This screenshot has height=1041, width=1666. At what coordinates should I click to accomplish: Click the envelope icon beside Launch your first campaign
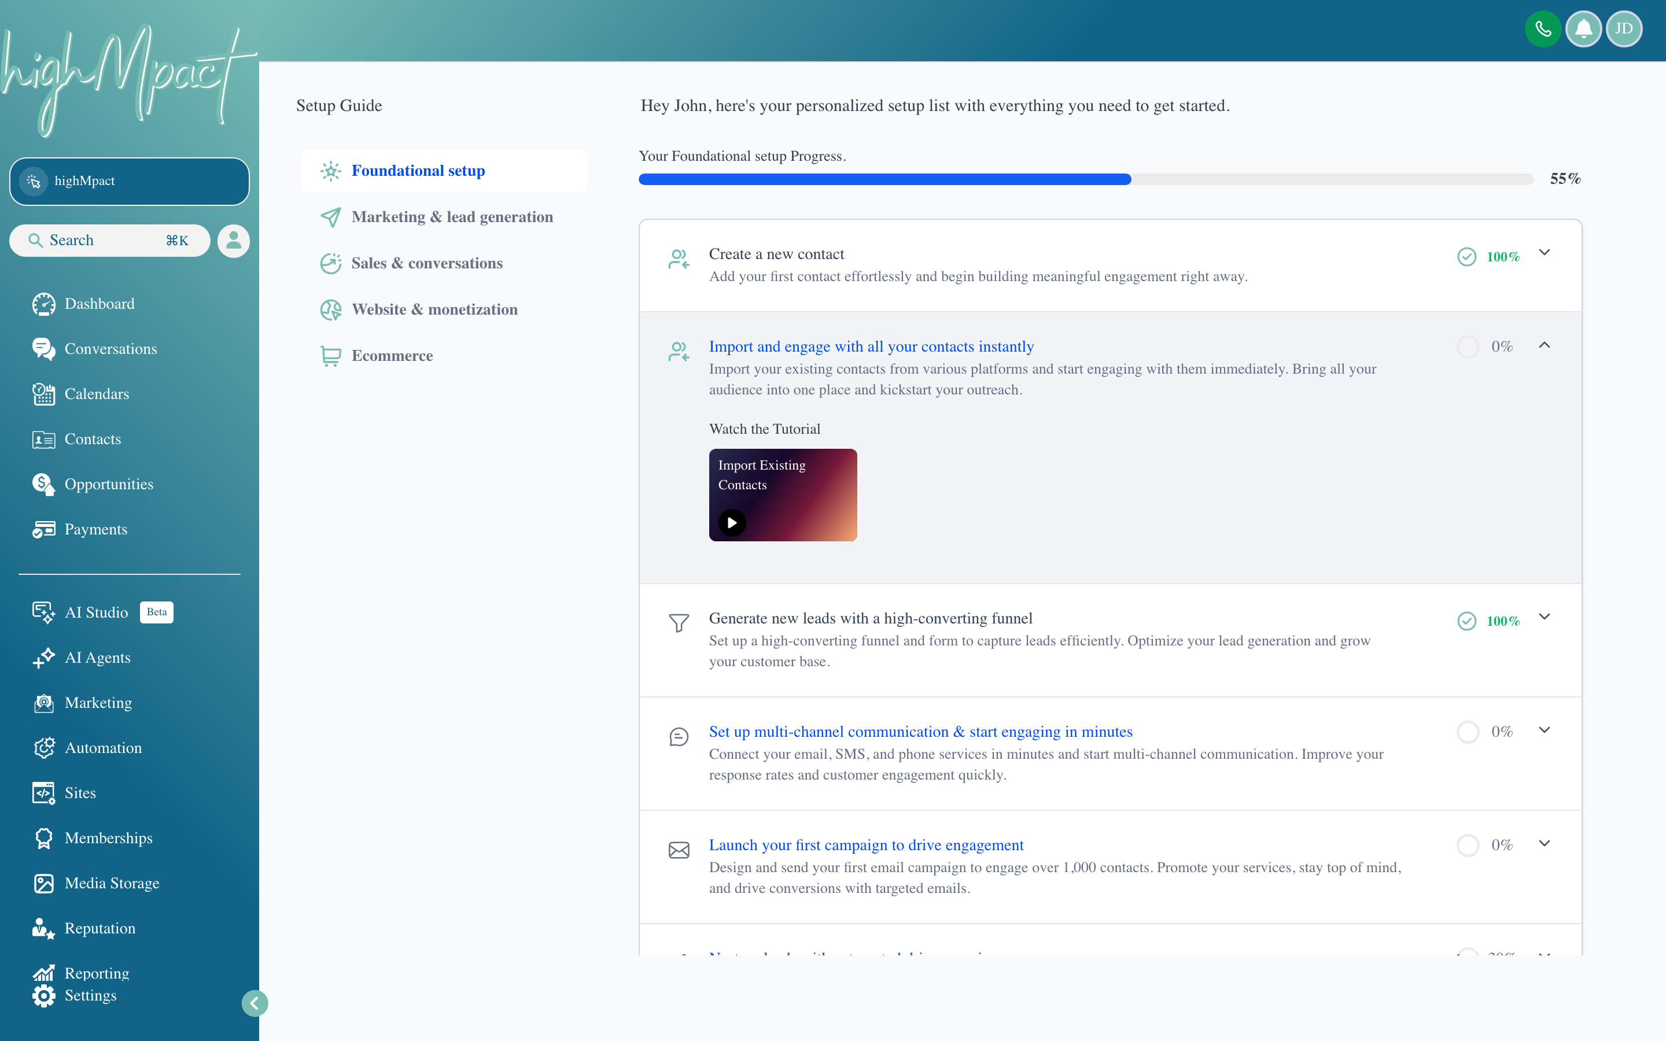coord(679,850)
